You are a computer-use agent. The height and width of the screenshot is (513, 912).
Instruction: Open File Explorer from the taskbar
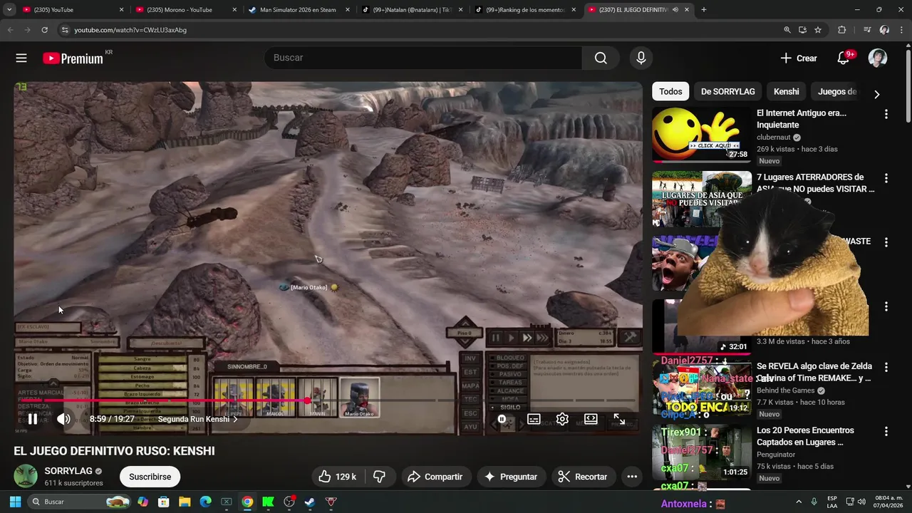(x=185, y=502)
